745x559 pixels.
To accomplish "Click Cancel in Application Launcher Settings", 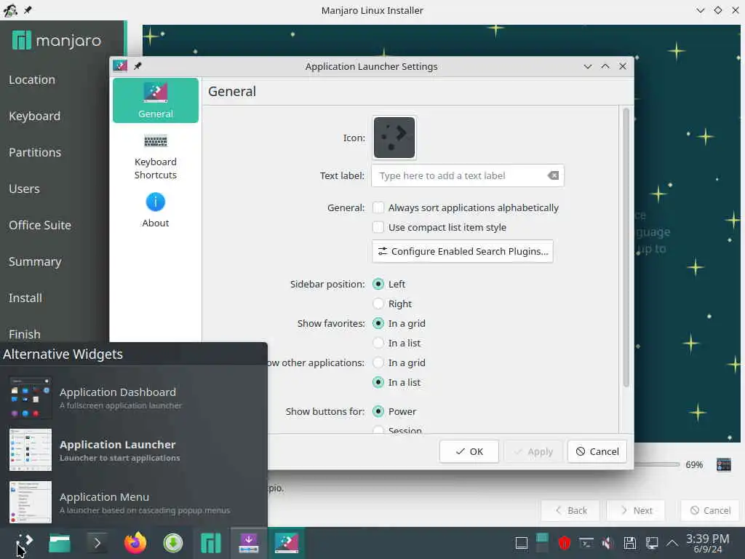I will pos(597,451).
